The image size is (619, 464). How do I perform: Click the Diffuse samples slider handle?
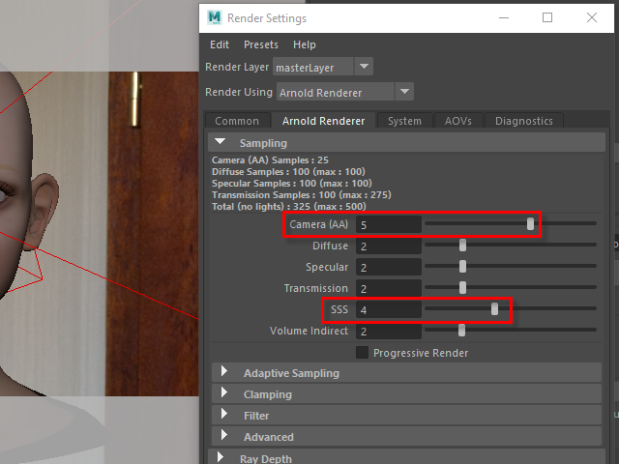click(x=463, y=246)
